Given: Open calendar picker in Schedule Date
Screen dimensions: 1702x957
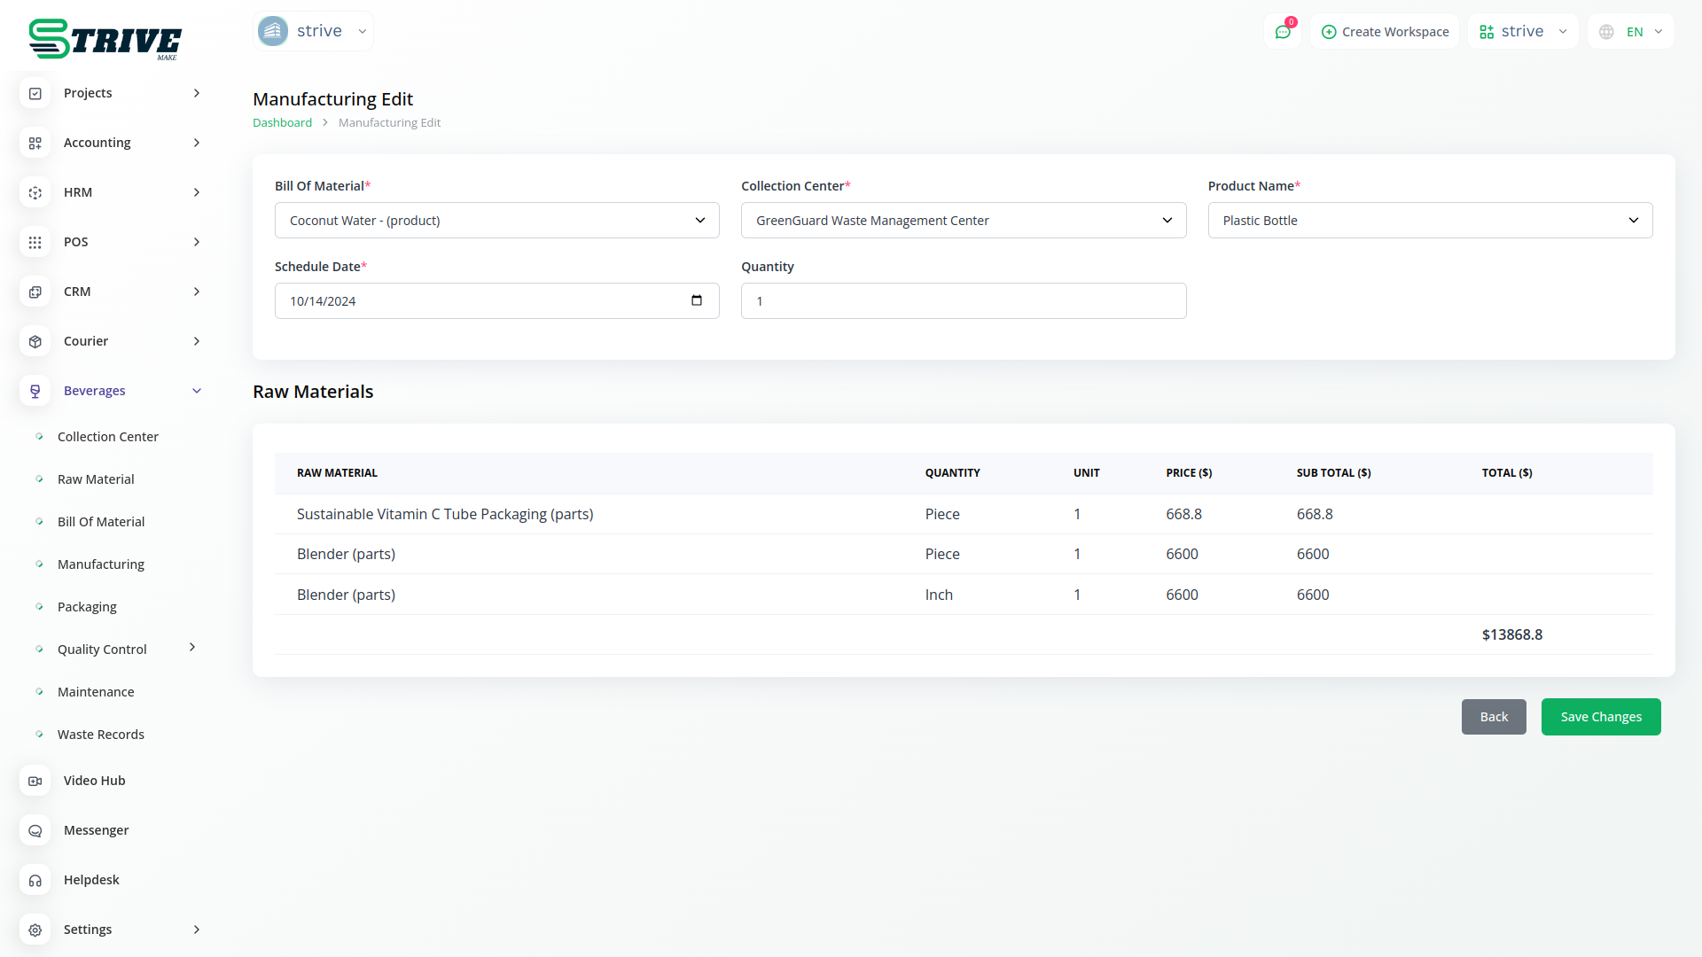Looking at the screenshot, I should (x=697, y=300).
